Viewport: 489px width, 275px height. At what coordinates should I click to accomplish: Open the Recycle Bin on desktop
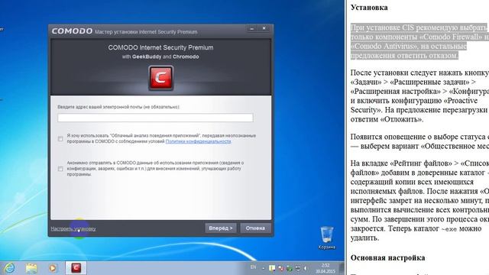pyautogui.click(x=326, y=238)
